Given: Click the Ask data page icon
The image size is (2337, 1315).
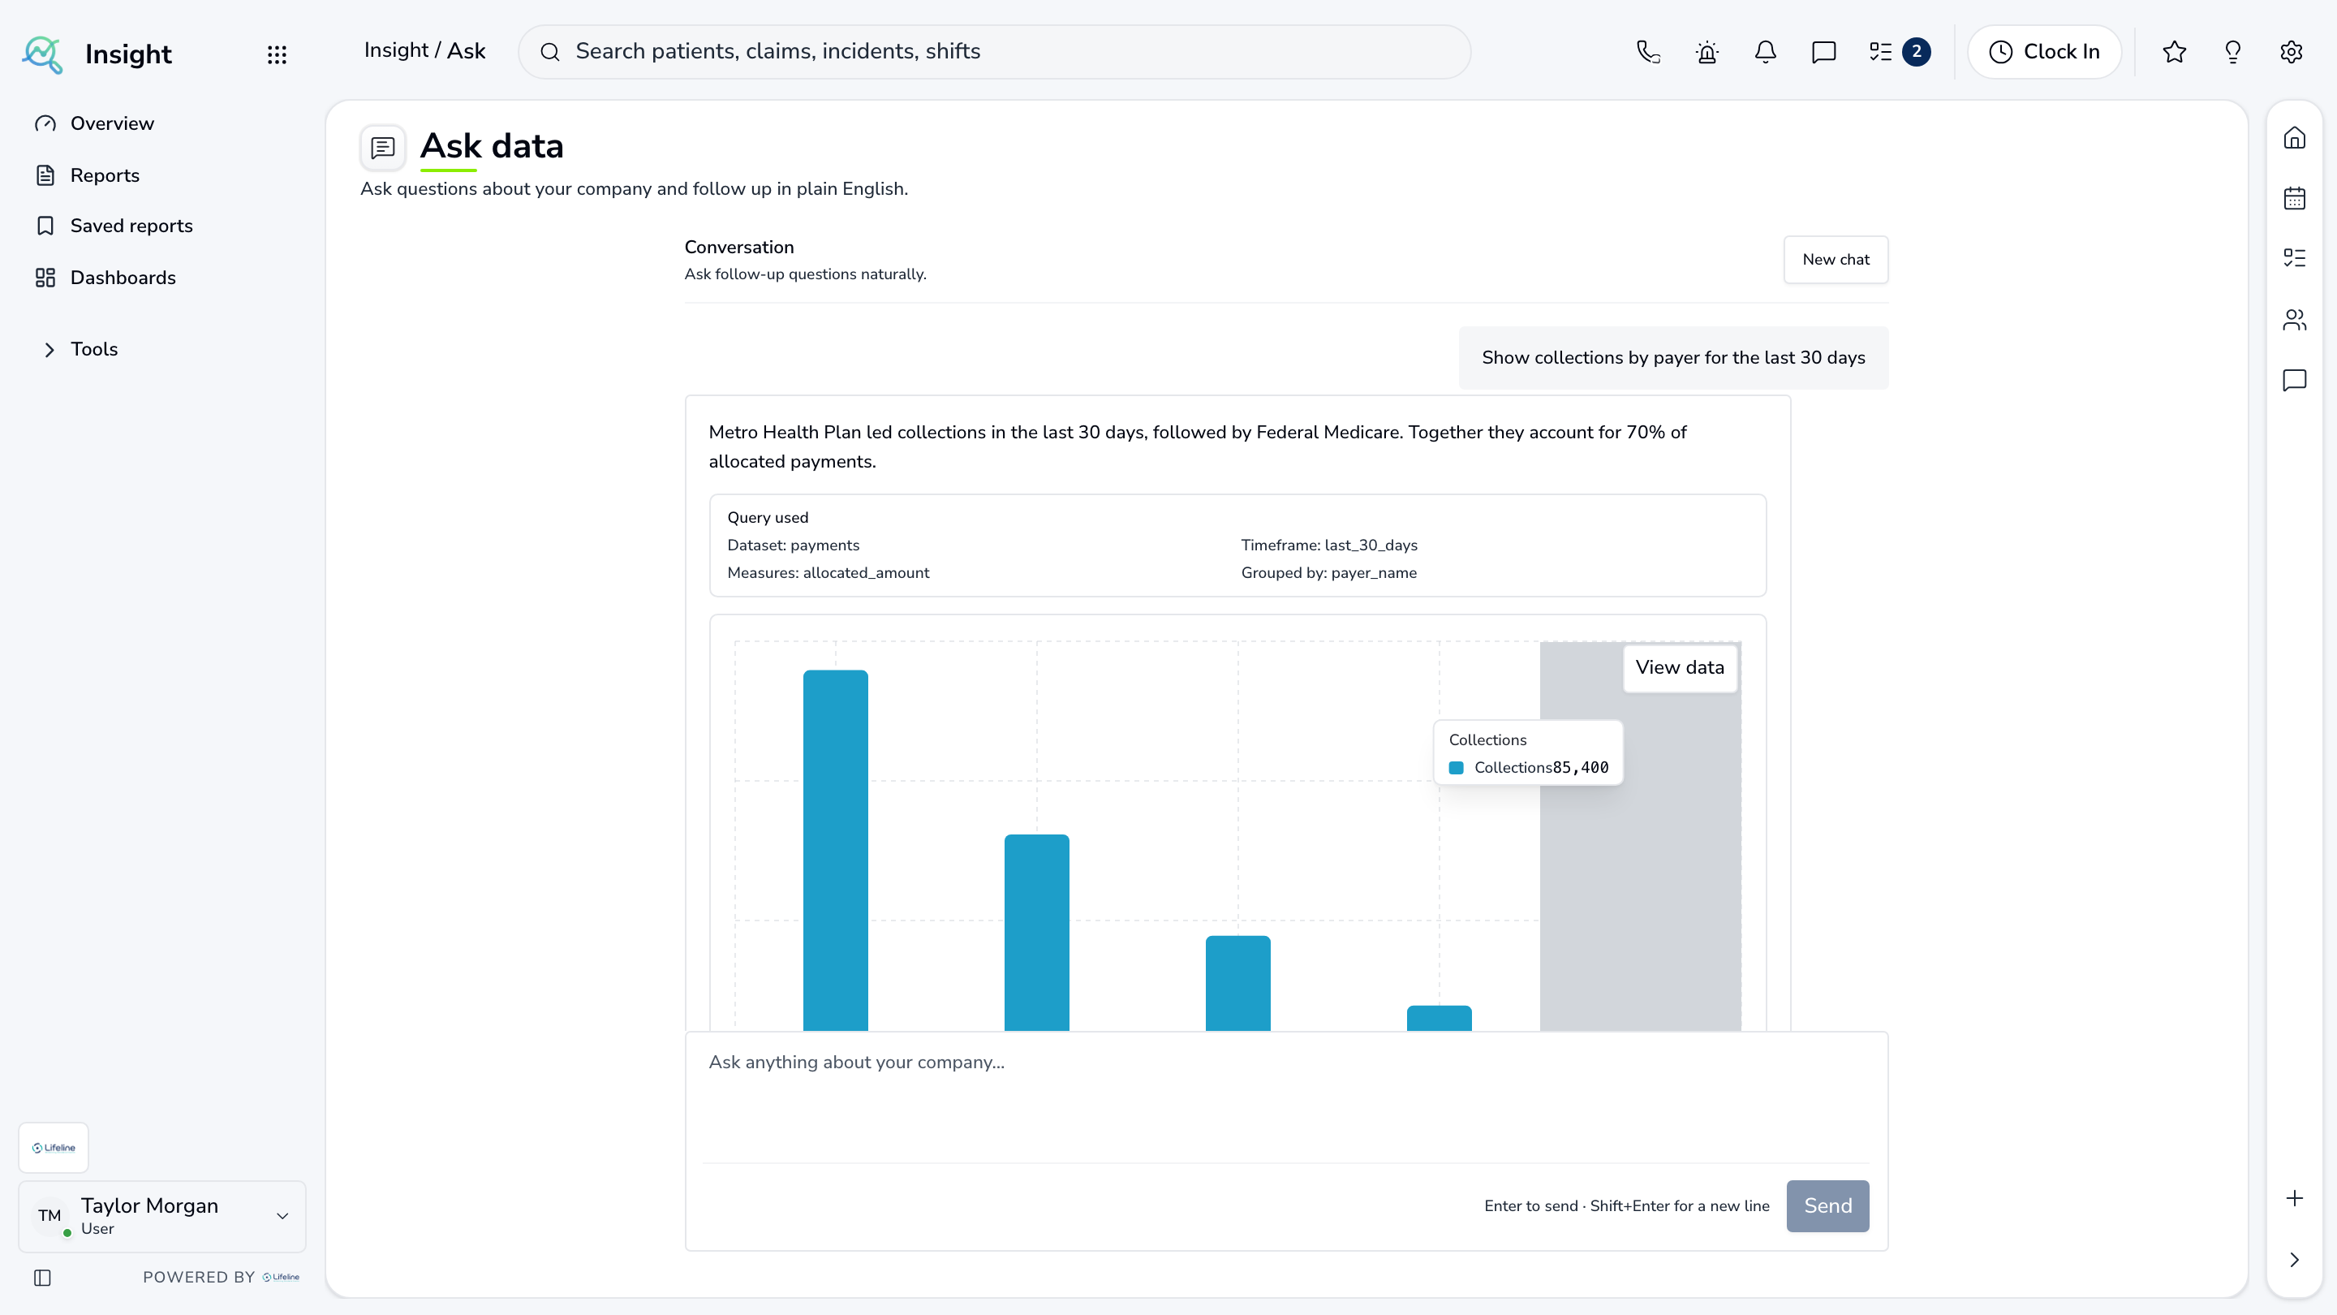Looking at the screenshot, I should point(383,147).
